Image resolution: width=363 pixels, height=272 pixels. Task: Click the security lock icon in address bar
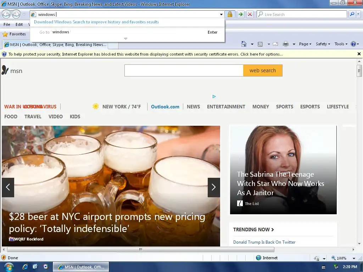click(230, 14)
